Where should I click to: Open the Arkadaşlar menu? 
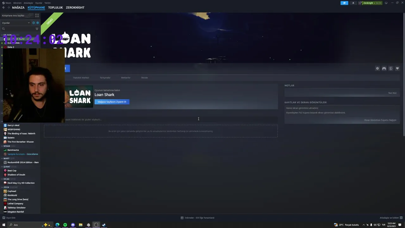(x=28, y=3)
